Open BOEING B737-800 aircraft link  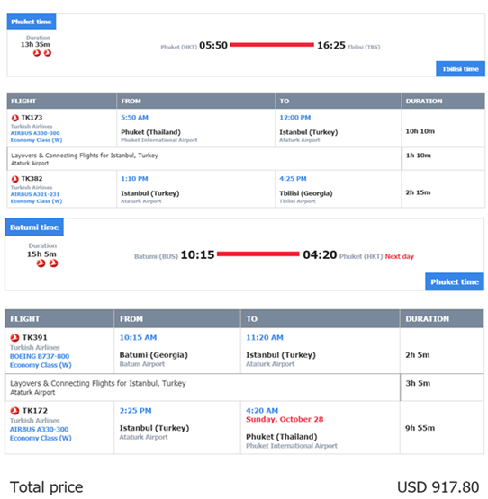40,356
